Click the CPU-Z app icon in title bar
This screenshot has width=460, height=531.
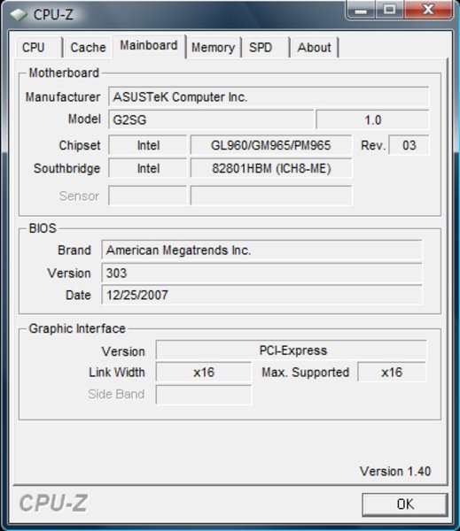(19, 14)
